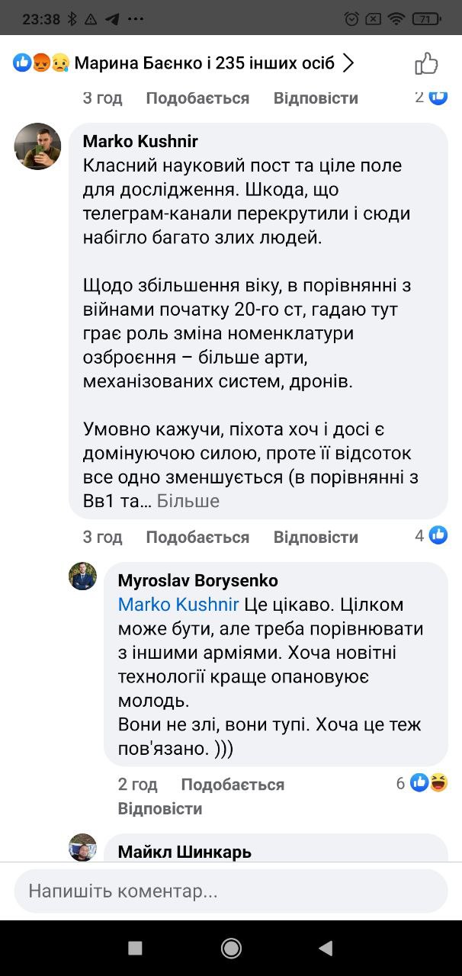Screen dimensions: 462x976
Task: Reply to Myroslav Borysenko's comment
Action: pos(160,808)
